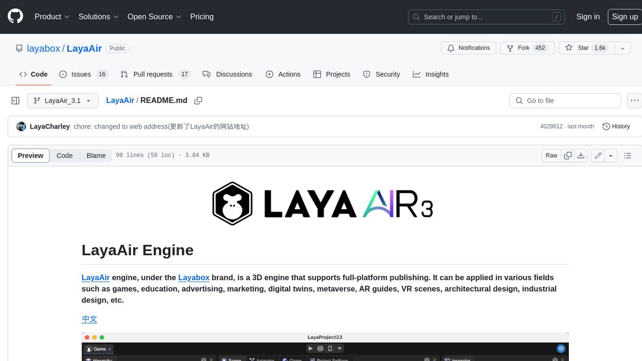642x361 pixels.
Task: Open the latest commit message link
Action: [161, 126]
